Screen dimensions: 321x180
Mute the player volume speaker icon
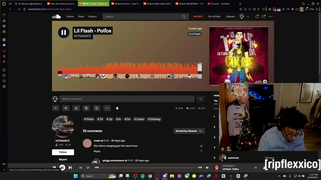coord(207,167)
